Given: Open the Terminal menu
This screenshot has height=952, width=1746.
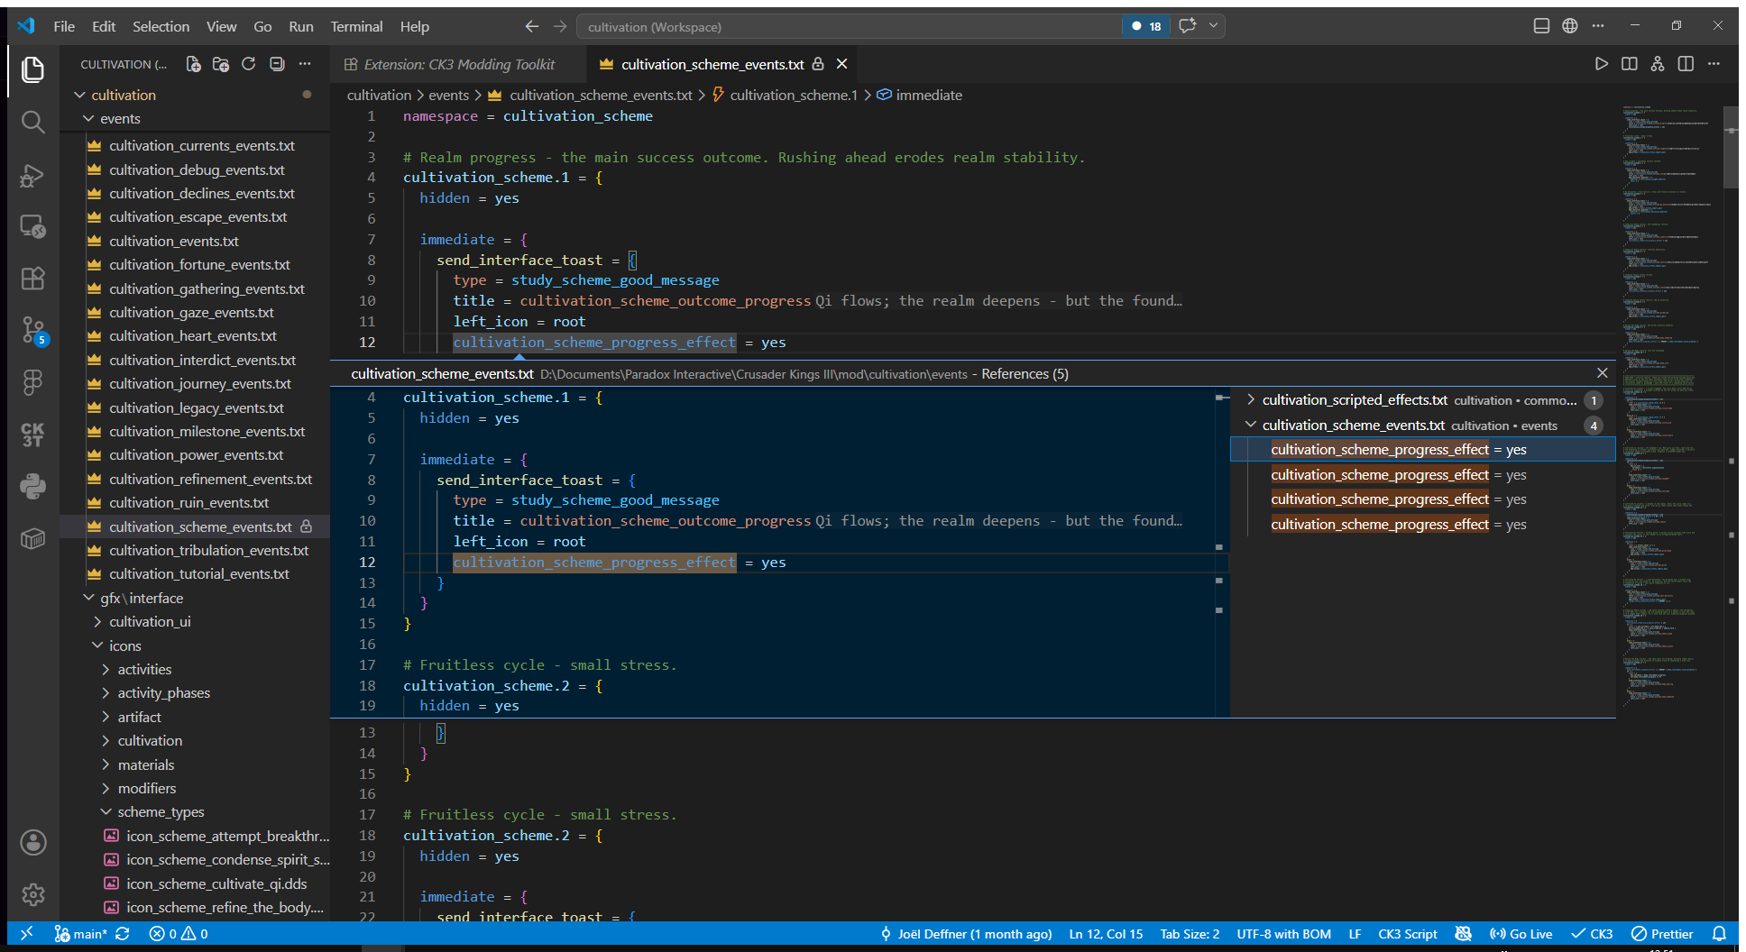Looking at the screenshot, I should [356, 26].
